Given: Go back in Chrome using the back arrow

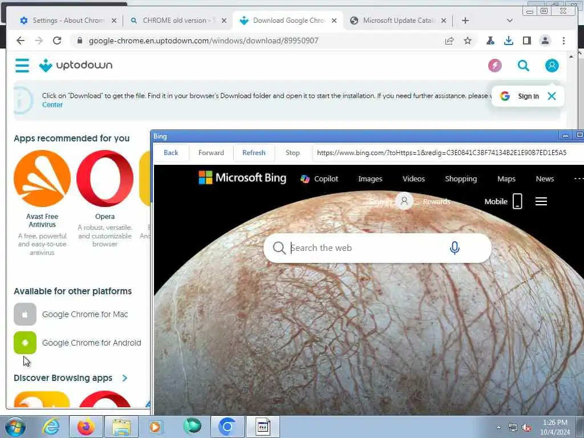Looking at the screenshot, I should (21, 40).
